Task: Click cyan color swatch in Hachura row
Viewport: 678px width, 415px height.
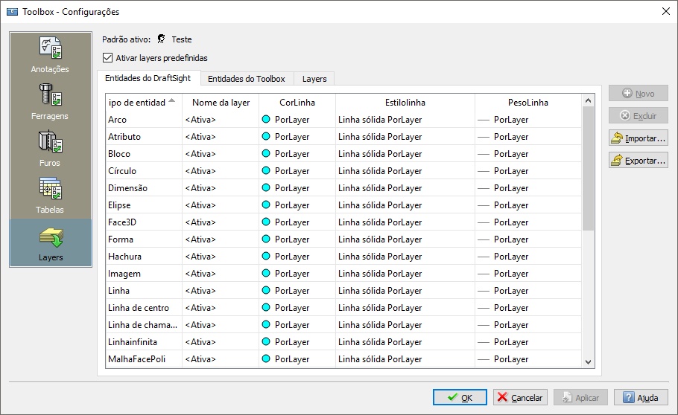Action: click(x=267, y=256)
